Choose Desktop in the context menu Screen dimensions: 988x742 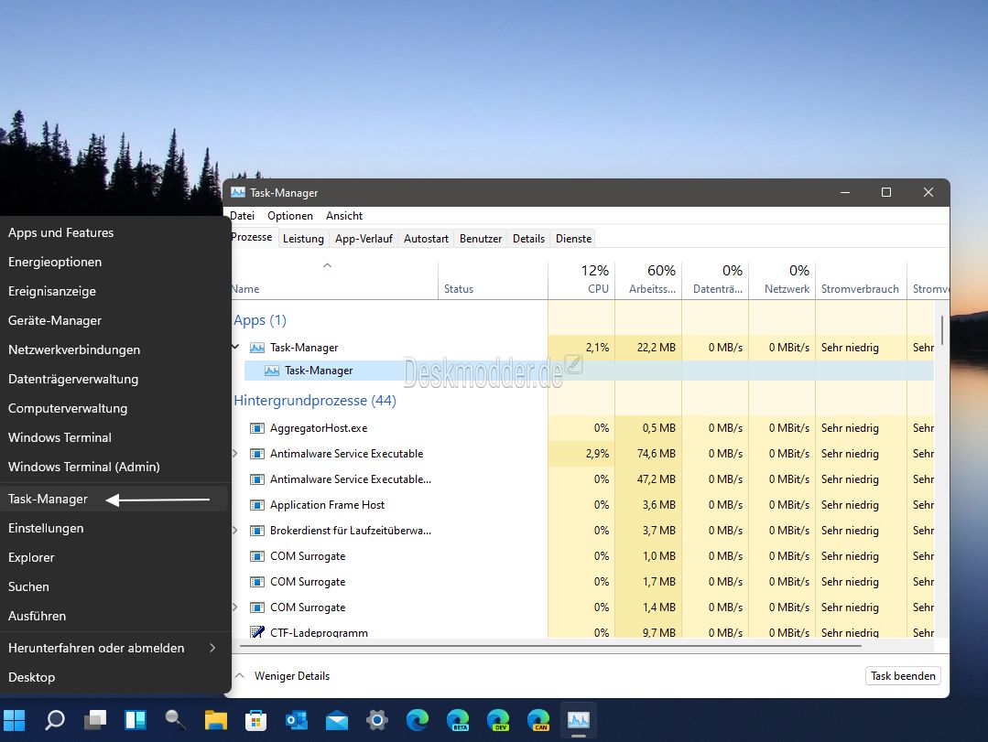(114, 677)
